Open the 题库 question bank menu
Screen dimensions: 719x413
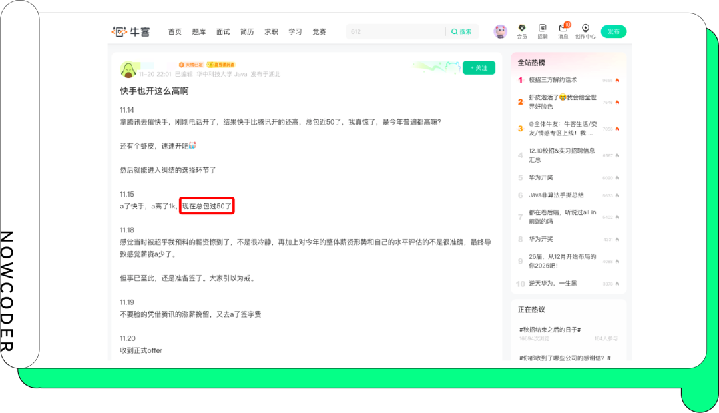click(198, 32)
